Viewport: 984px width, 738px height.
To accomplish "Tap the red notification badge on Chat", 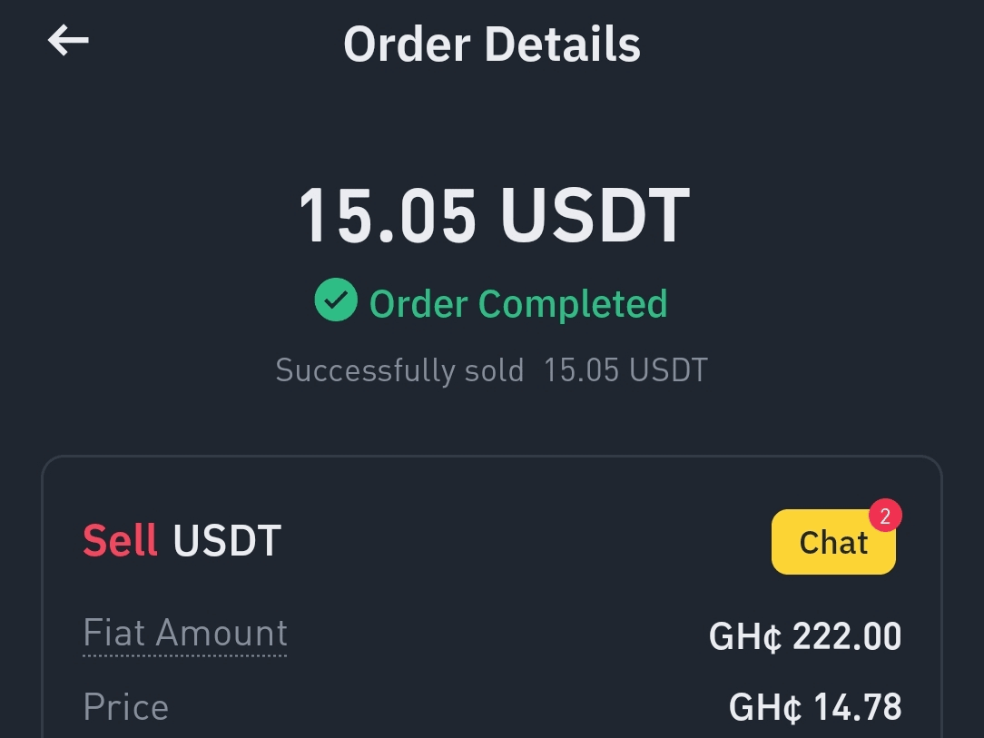I will pos(884,517).
